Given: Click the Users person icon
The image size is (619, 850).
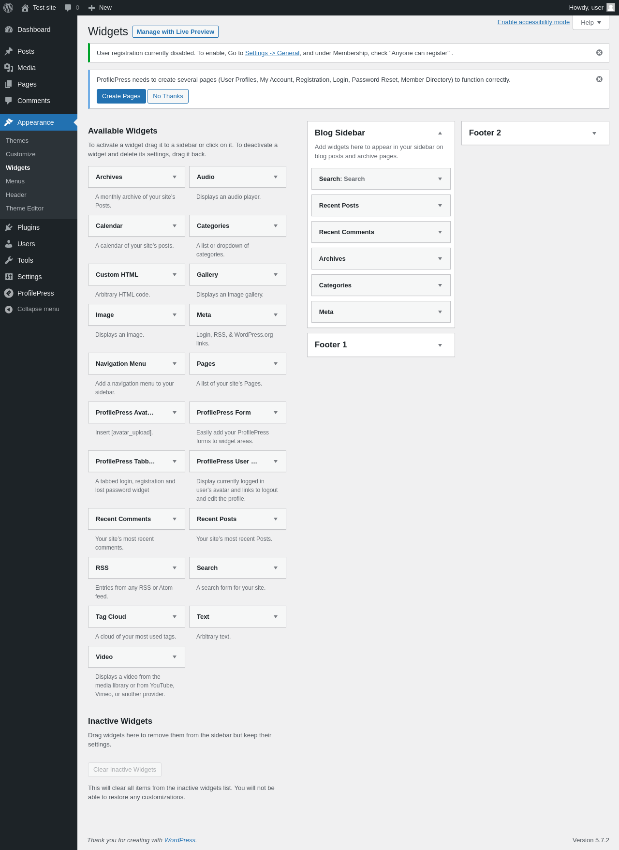Looking at the screenshot, I should pos(9,244).
